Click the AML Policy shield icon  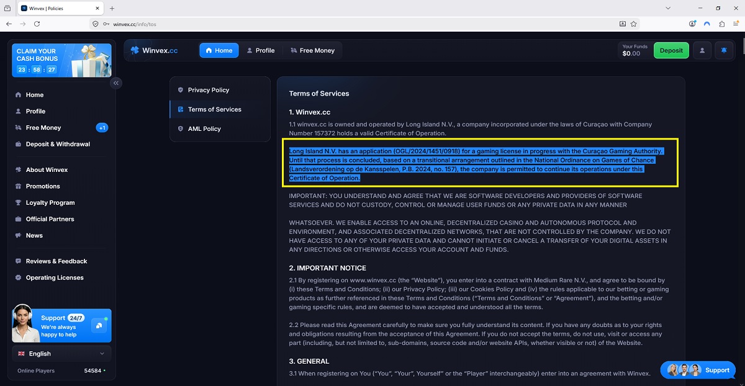(181, 128)
